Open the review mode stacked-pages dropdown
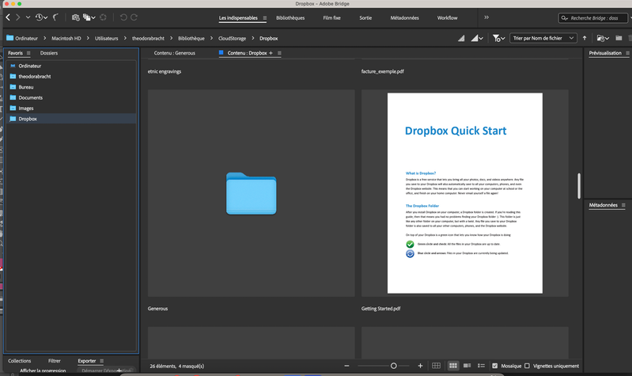Viewport: 632px width, 376px height. [x=89, y=17]
